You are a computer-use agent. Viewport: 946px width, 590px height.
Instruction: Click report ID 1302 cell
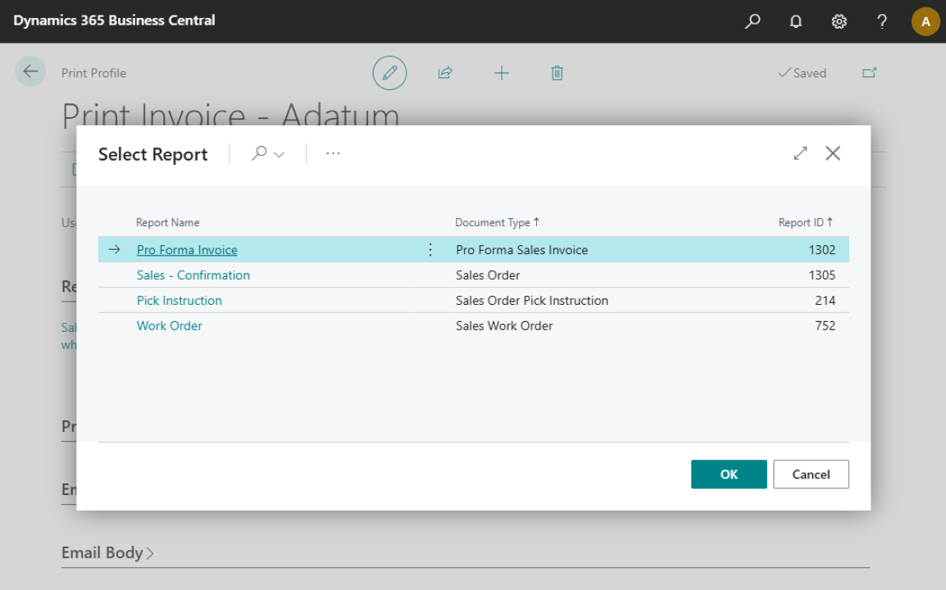(x=821, y=250)
